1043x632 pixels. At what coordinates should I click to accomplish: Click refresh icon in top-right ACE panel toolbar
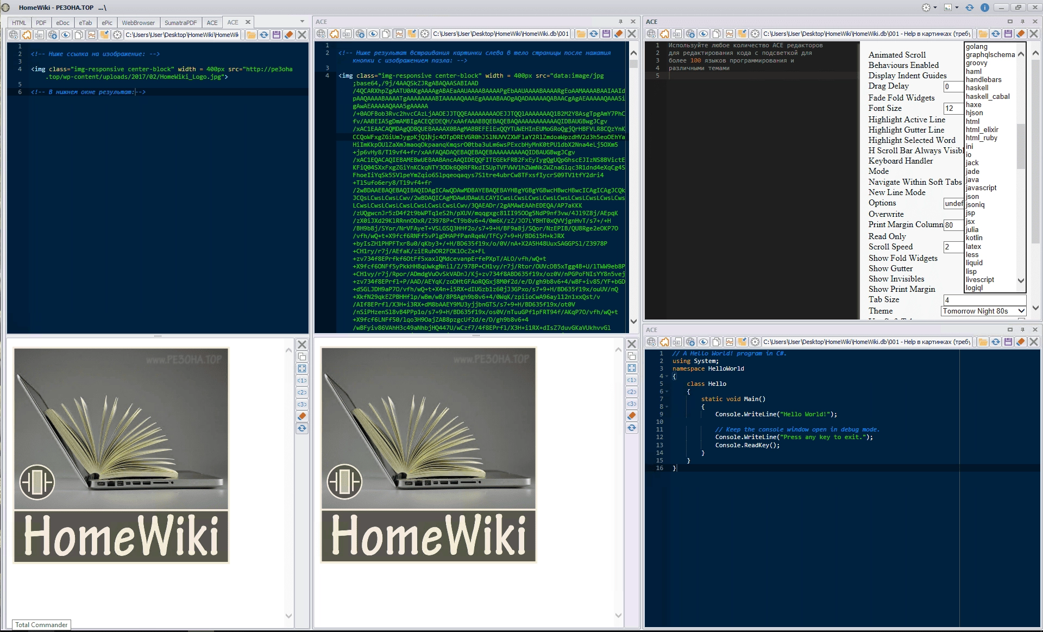pos(996,34)
